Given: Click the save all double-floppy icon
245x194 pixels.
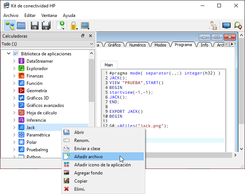Looking at the screenshot, I should click(x=46, y=25).
